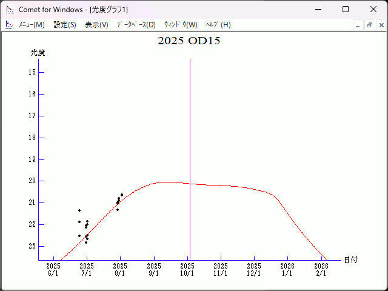Viewport: 388px width, 291px height.
Task: Expand the データベース(D) menu
Action: point(136,25)
